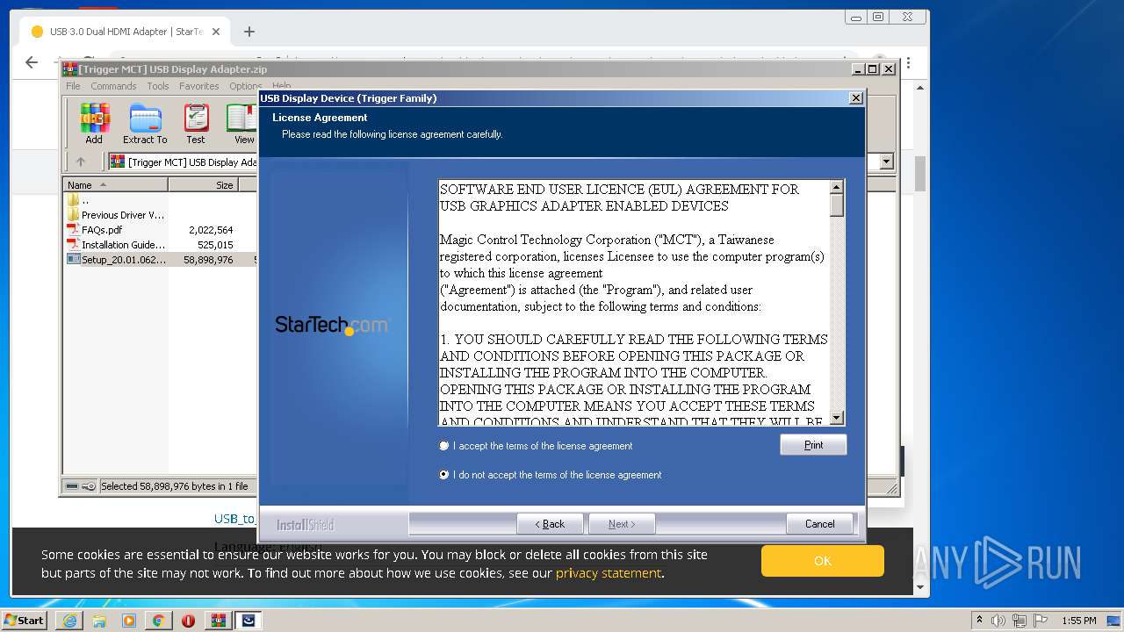The width and height of the screenshot is (1124, 632).
Task: Switch to the installer's taskbar button
Action: [249, 621]
